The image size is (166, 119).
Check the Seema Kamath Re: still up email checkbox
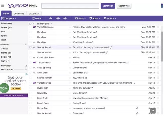pyautogui.click(x=30, y=47)
